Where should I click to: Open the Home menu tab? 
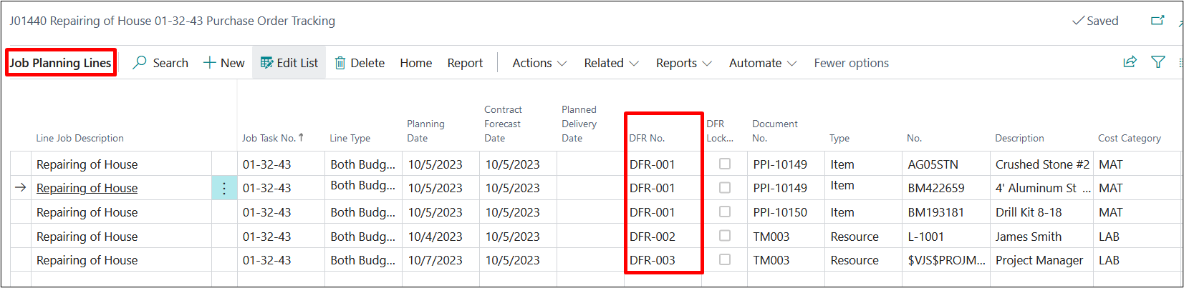[415, 63]
